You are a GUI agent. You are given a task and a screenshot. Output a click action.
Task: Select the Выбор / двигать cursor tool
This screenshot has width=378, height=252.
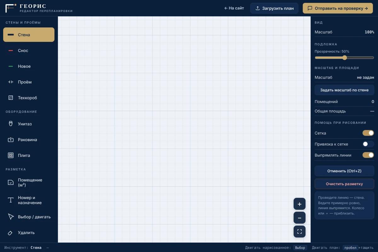point(29,217)
